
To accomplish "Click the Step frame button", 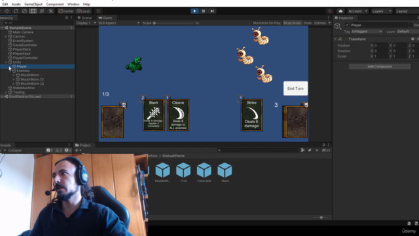I will pos(212,11).
